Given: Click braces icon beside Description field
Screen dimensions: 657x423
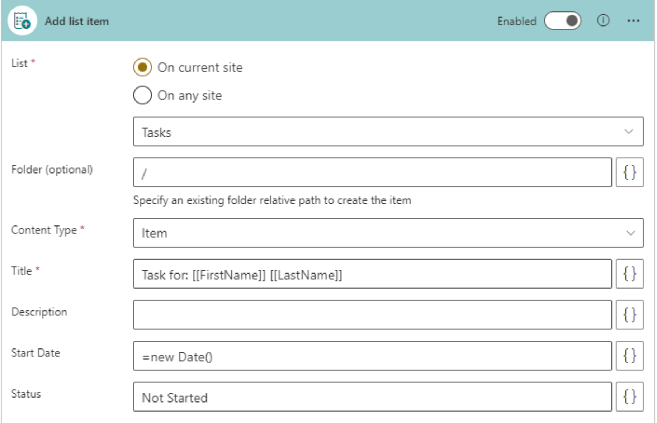Looking at the screenshot, I should [x=629, y=315].
